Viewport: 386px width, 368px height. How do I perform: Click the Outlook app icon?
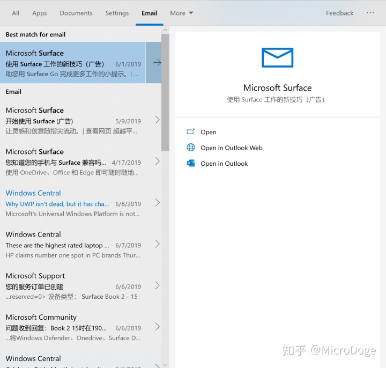(x=191, y=163)
